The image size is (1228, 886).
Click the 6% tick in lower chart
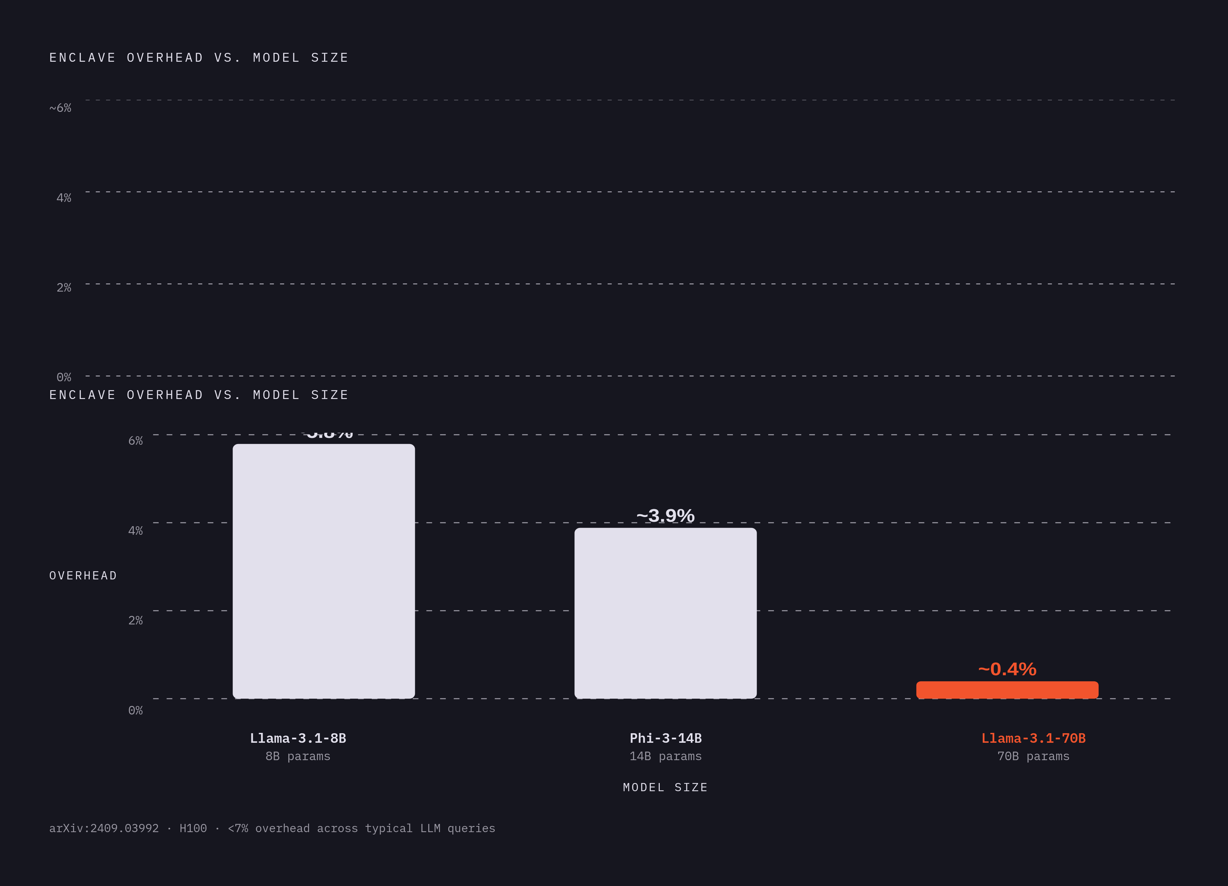tap(135, 441)
